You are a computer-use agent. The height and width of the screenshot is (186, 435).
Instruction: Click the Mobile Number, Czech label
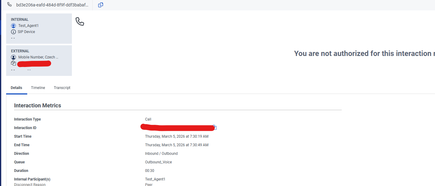tap(38, 57)
